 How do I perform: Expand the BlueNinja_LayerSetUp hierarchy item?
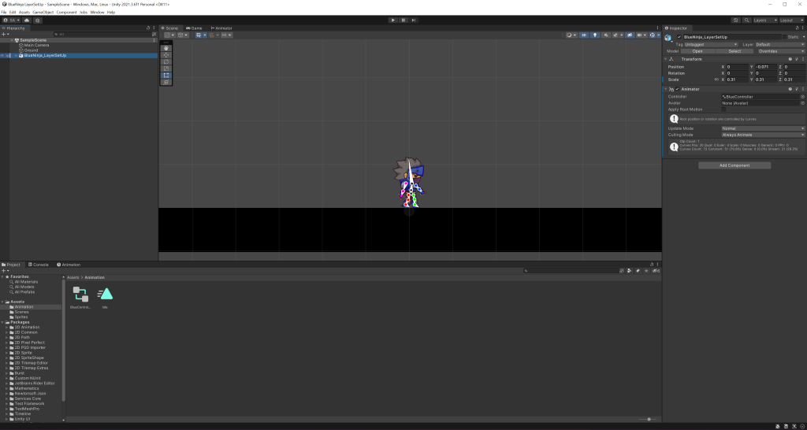[15, 56]
